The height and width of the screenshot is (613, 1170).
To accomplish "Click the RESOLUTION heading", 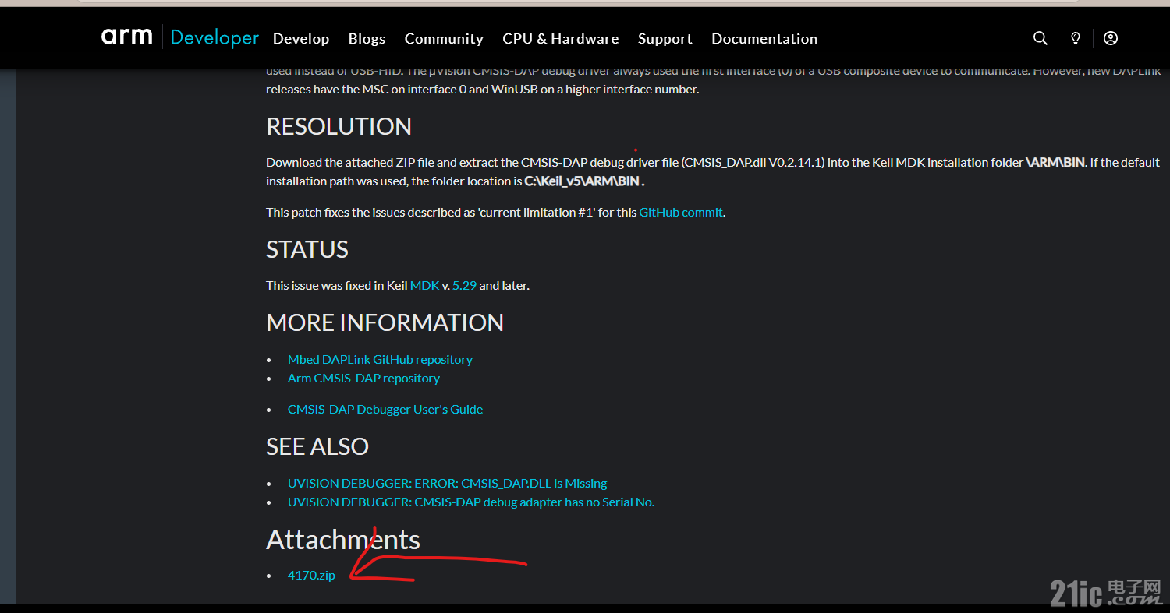I will pos(339,126).
